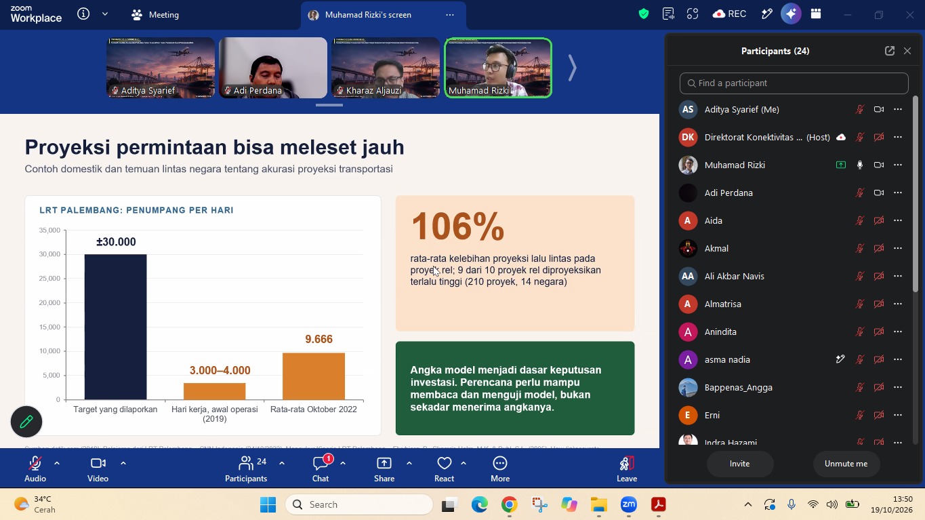The image size is (925, 520).
Task: Expand the chevron beside Chat
Action: [343, 463]
